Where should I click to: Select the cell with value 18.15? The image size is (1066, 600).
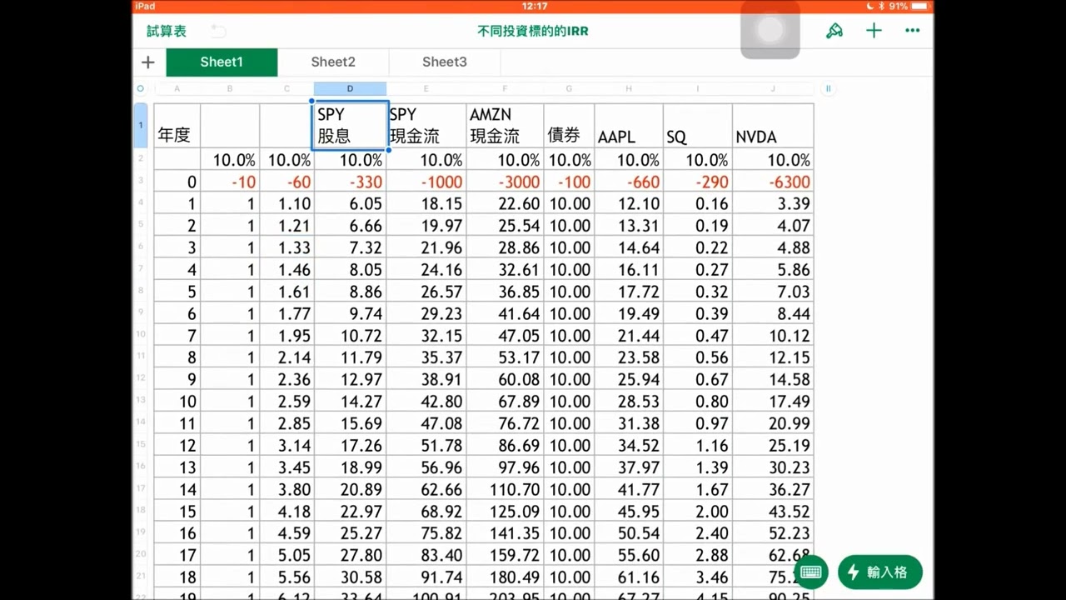tap(426, 203)
